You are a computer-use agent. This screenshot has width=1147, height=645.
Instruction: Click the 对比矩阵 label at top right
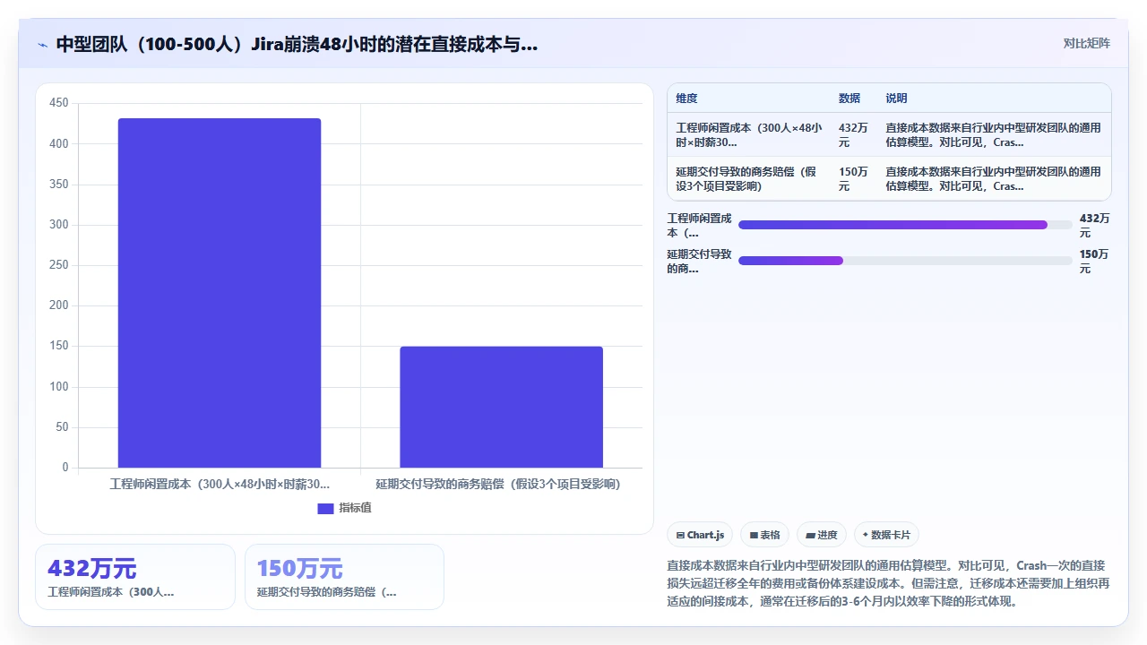1086,43
